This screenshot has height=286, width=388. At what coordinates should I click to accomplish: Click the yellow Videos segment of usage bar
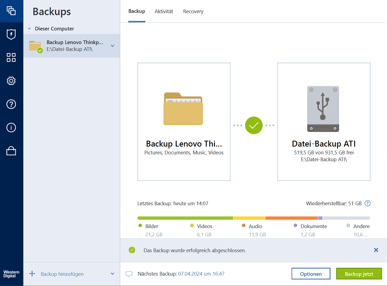point(249,218)
